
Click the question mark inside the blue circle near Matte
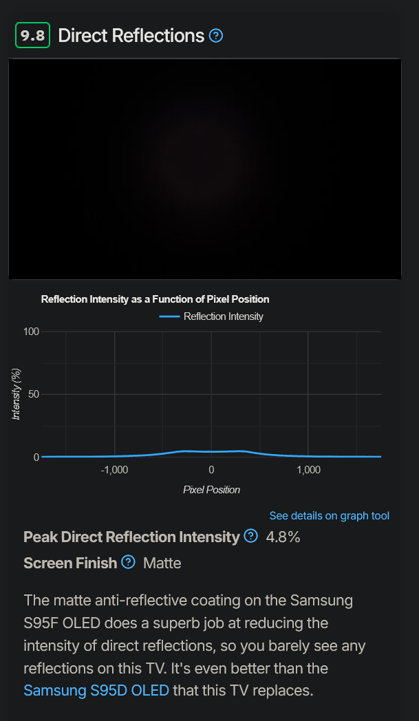(128, 562)
